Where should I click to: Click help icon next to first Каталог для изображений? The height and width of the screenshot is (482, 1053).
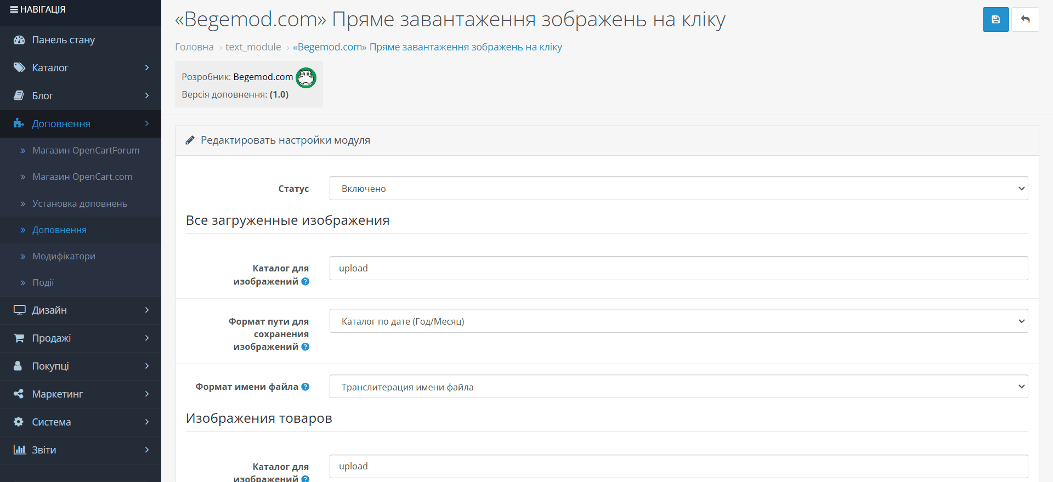pyautogui.click(x=305, y=281)
